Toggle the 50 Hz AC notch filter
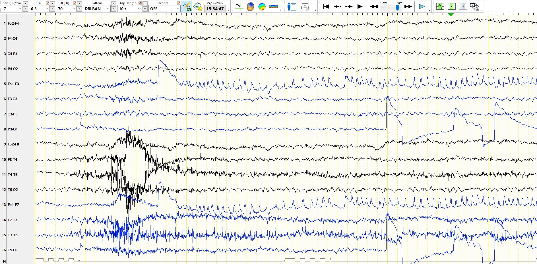 [x=187, y=7]
